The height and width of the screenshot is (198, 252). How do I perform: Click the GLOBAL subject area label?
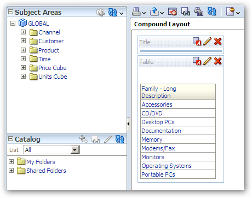(38, 24)
